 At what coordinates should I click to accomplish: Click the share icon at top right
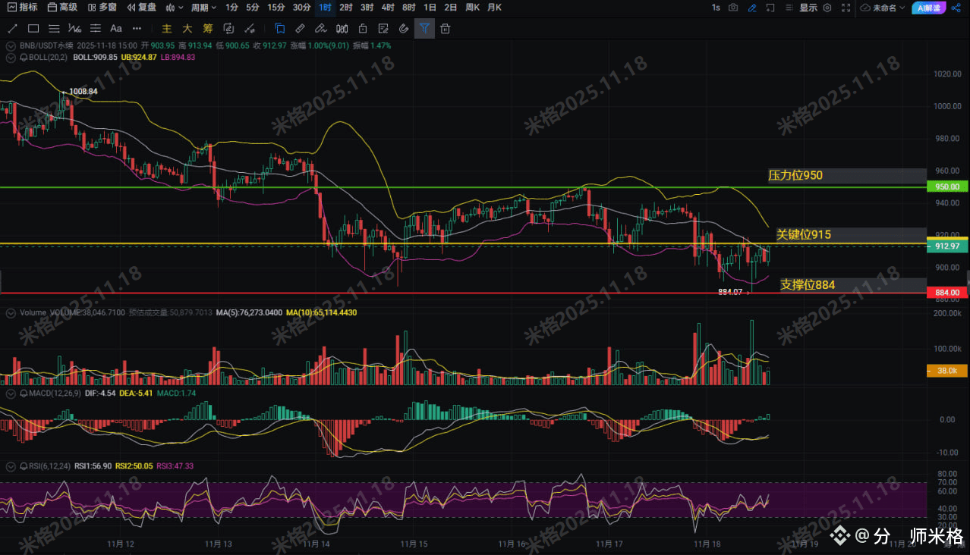click(x=956, y=8)
